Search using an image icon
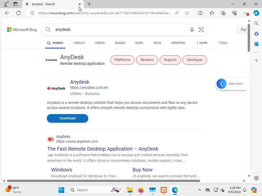 (201, 30)
